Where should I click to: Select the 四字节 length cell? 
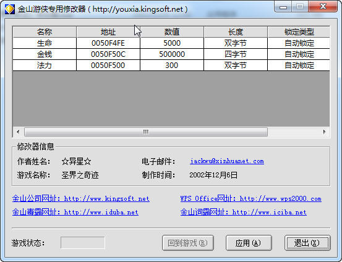[x=236, y=54]
